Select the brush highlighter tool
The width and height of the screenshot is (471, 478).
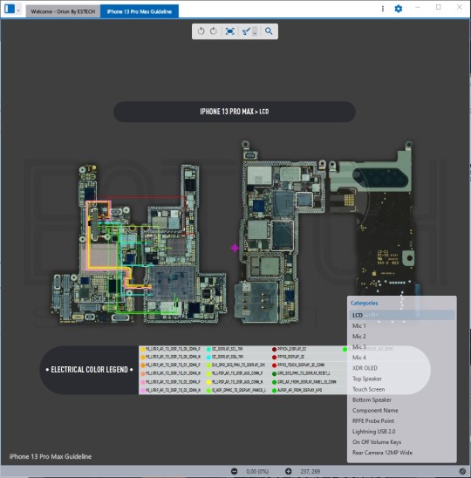tap(246, 31)
